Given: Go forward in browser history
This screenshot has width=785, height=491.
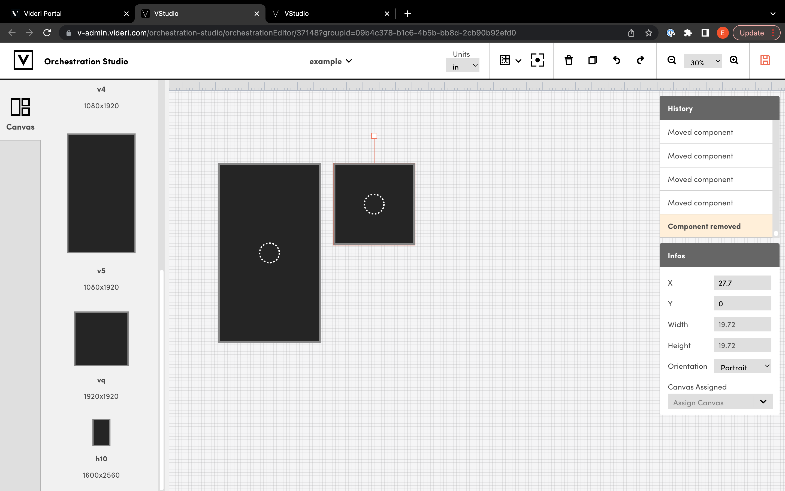Looking at the screenshot, I should [x=29, y=33].
